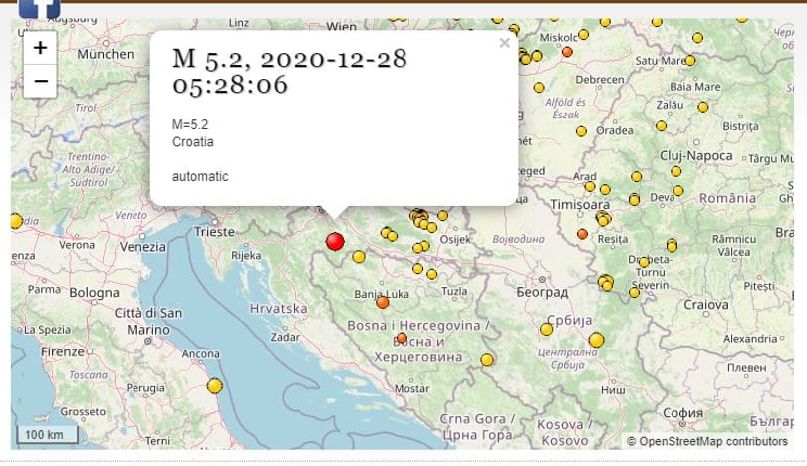807x466 pixels.
Task: Click the red M 5.2 earthquake marker
Action: coord(335,241)
